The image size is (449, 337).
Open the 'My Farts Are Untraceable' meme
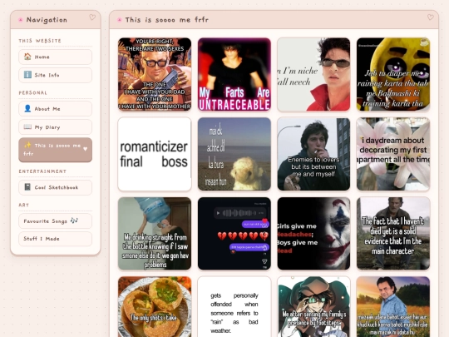[234, 74]
